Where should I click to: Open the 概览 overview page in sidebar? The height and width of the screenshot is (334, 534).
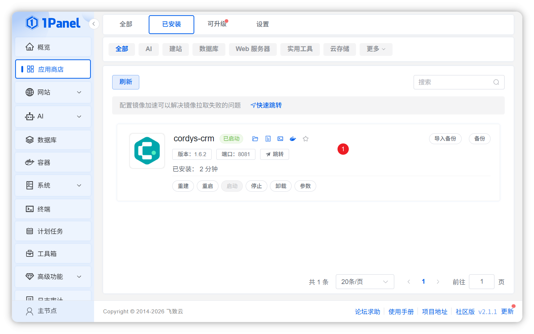(53, 47)
